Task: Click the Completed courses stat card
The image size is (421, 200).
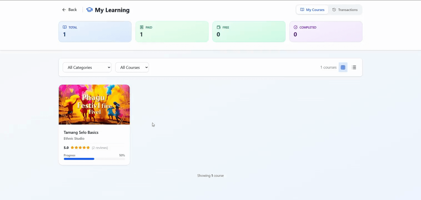Action: (x=326, y=32)
